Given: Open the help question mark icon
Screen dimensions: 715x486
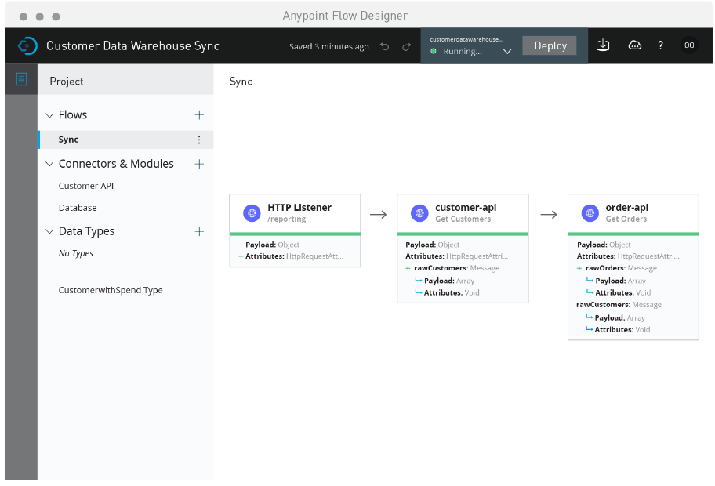Looking at the screenshot, I should pos(660,45).
